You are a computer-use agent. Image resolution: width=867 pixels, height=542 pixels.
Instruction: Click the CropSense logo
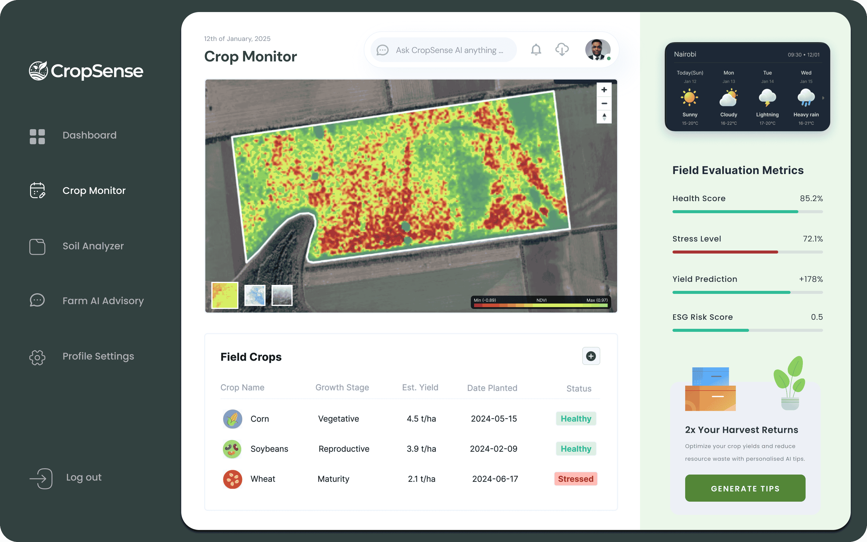pos(86,71)
